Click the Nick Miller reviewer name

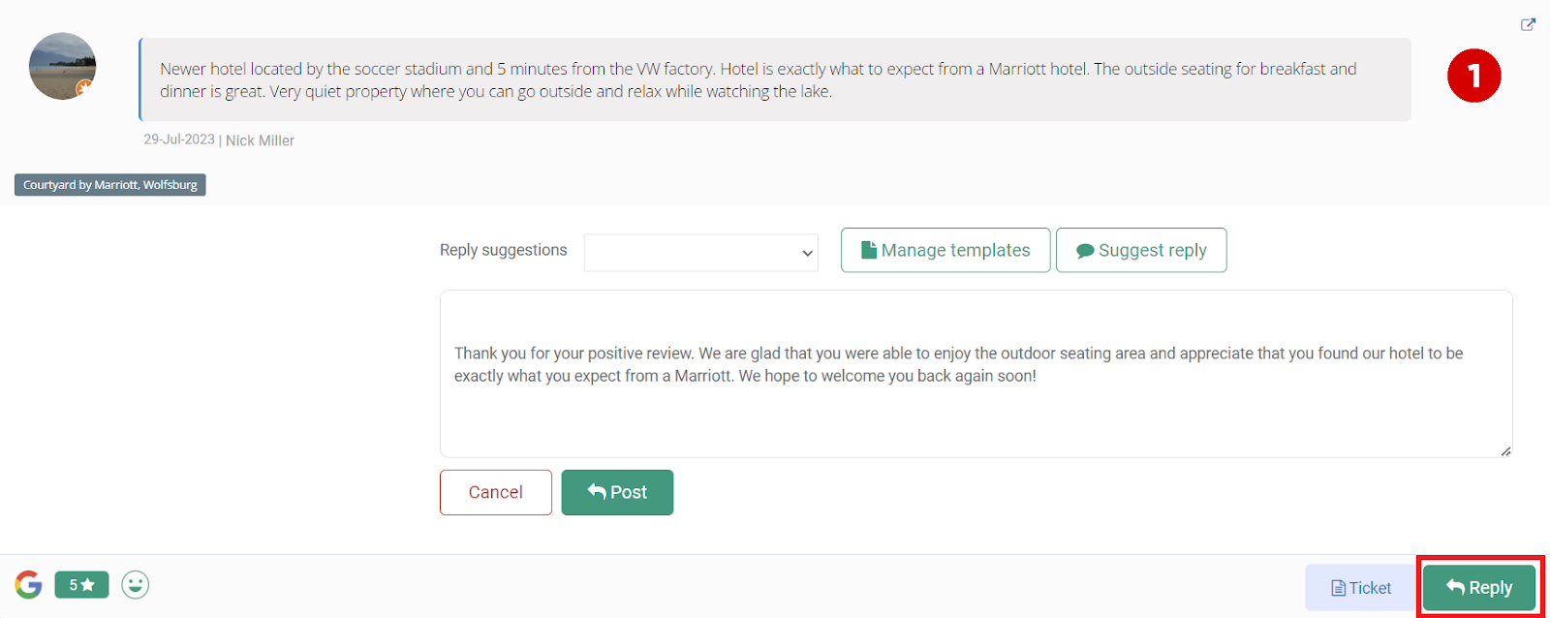[x=260, y=140]
